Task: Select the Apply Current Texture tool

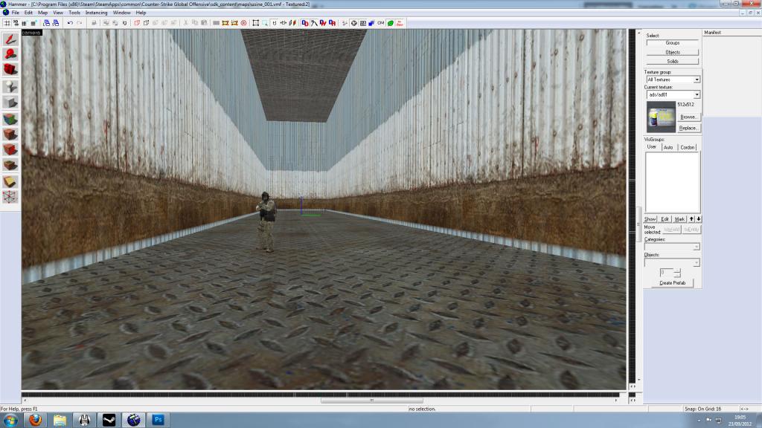Action: tap(10, 134)
